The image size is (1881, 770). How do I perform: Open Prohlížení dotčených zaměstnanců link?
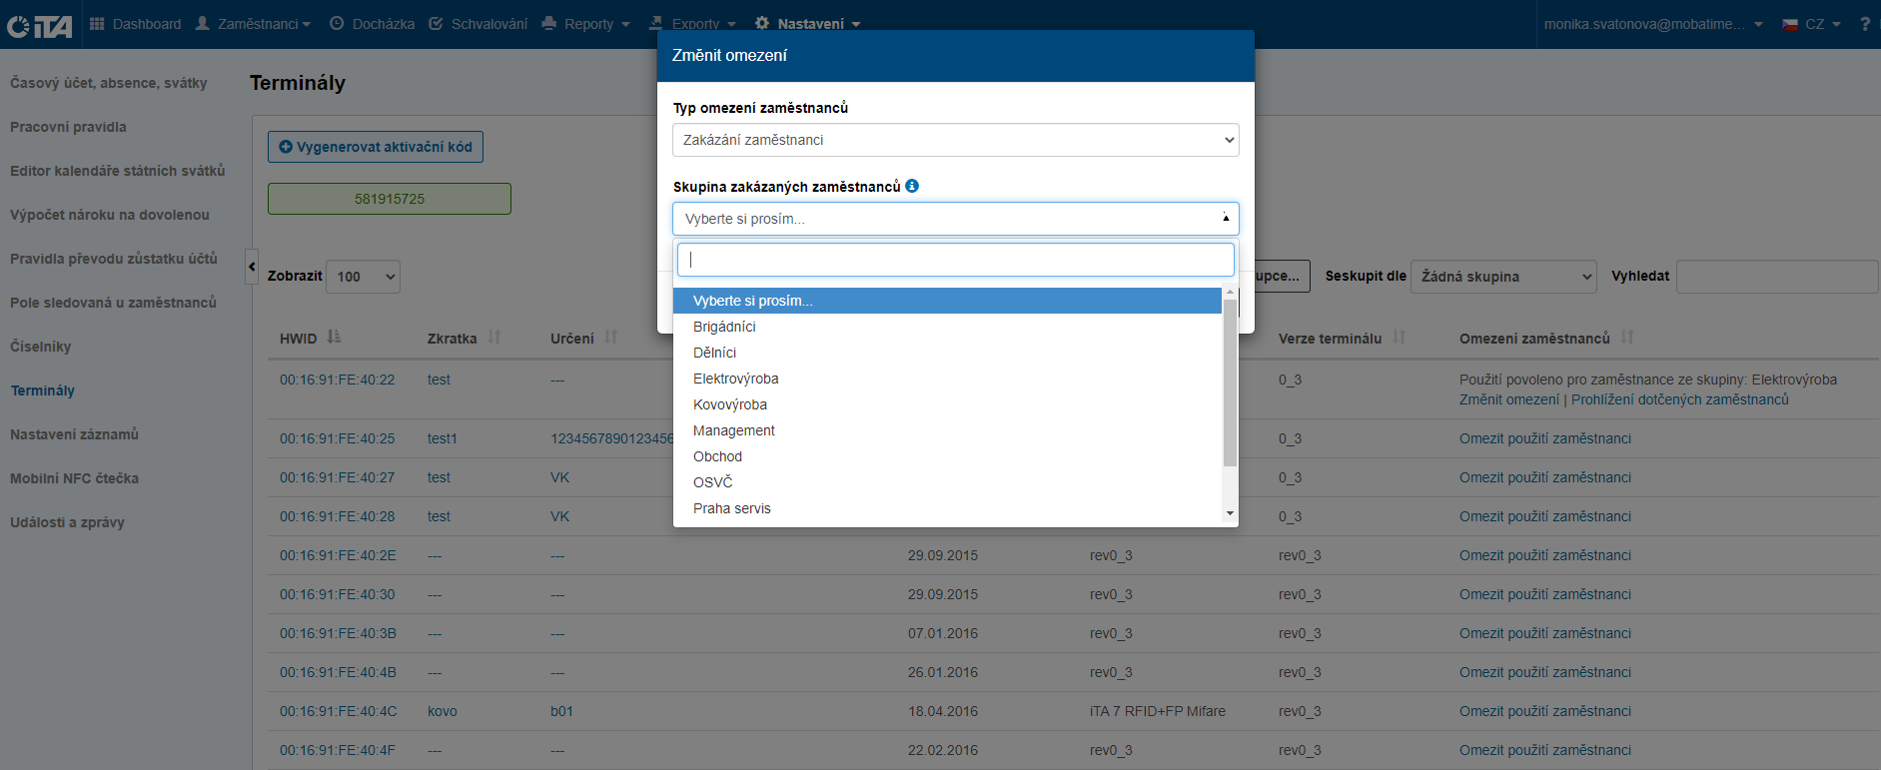(x=1679, y=399)
